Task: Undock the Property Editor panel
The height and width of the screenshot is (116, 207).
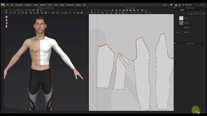Action: 205,43
